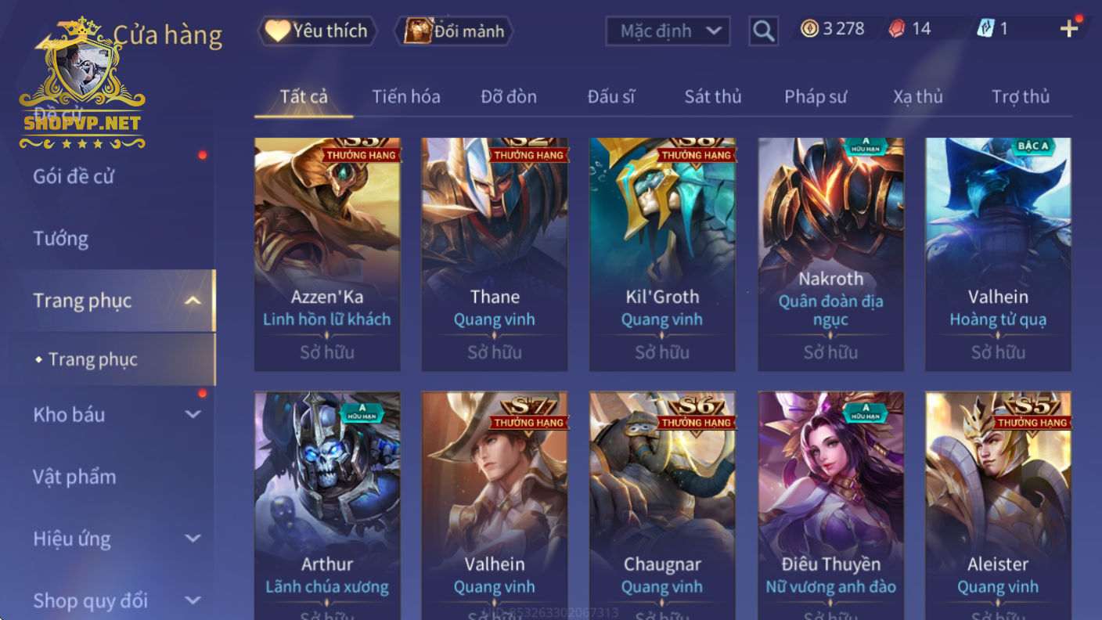Switch to the Sát thủ tab
This screenshot has width=1102, height=620.
tap(712, 96)
